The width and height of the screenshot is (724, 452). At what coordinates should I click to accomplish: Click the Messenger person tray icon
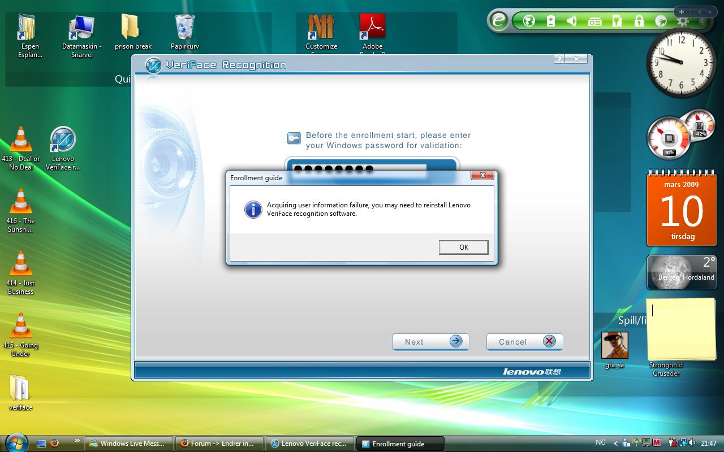(x=626, y=443)
